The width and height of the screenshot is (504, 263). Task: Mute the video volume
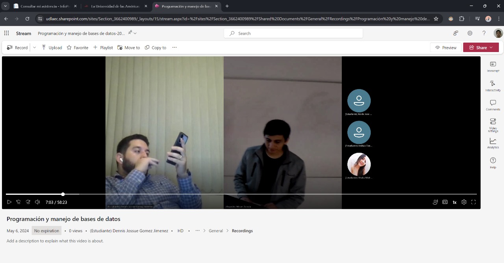coord(37,202)
